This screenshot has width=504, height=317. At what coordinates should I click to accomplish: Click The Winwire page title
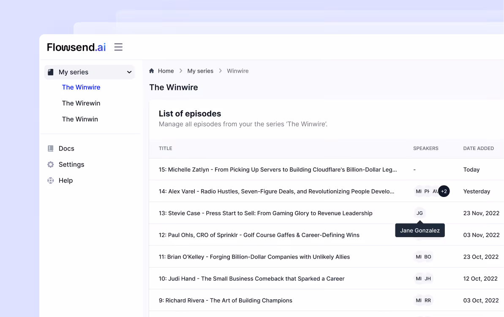click(x=174, y=87)
